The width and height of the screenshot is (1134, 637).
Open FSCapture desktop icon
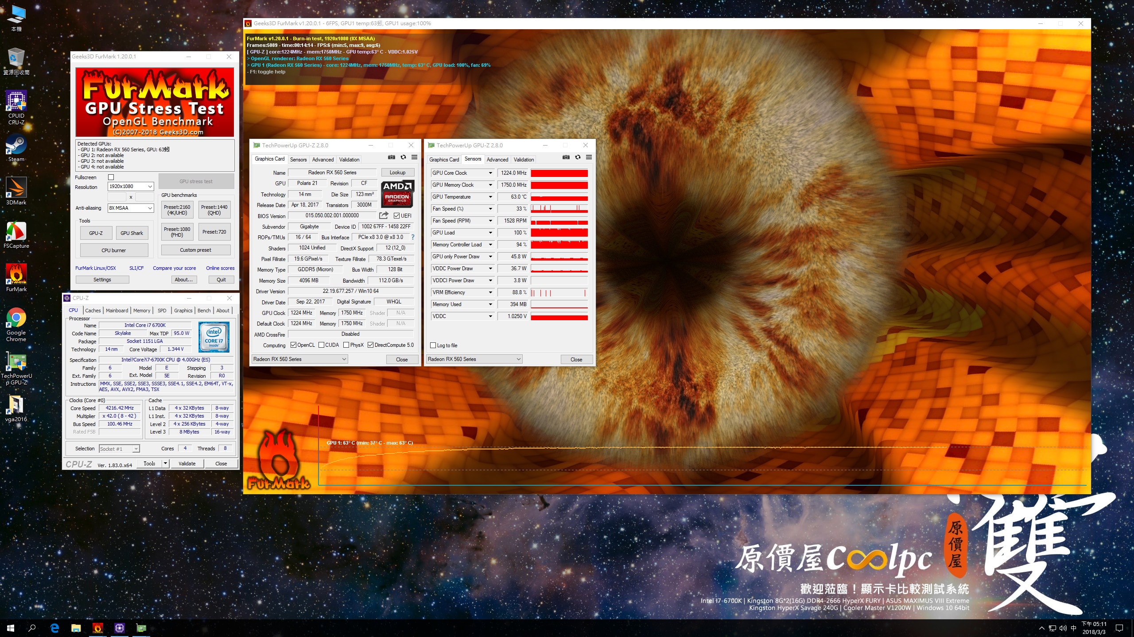[16, 235]
